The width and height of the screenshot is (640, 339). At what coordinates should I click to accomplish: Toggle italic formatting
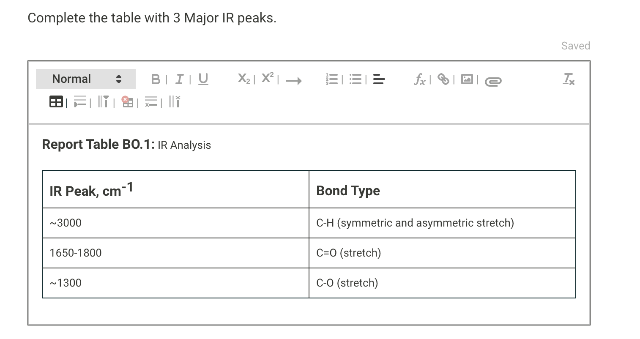click(x=179, y=79)
